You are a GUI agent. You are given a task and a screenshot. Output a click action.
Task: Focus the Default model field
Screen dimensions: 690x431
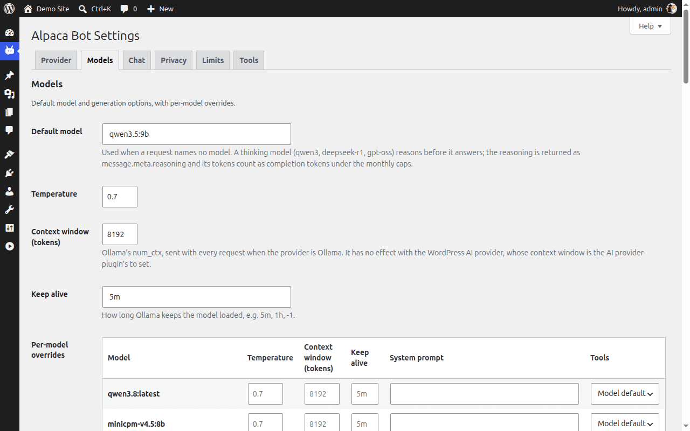pyautogui.click(x=197, y=134)
